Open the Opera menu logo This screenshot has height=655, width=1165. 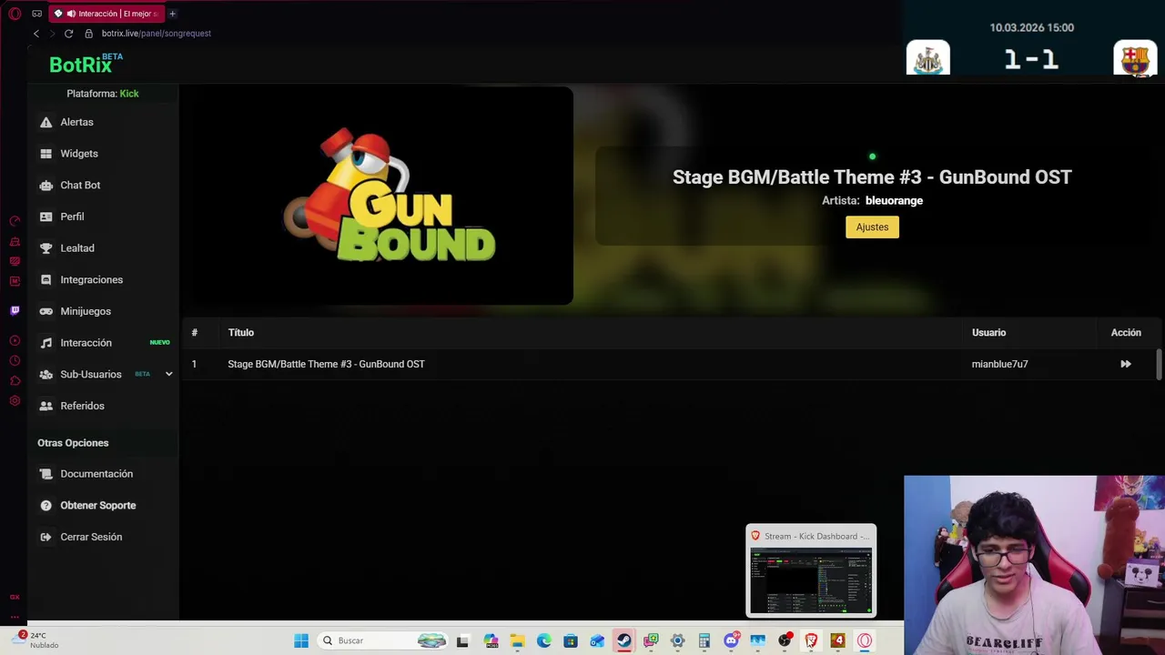click(x=15, y=14)
